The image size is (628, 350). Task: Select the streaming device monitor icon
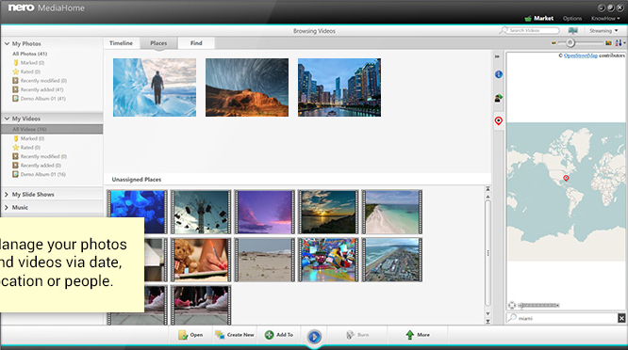click(573, 31)
